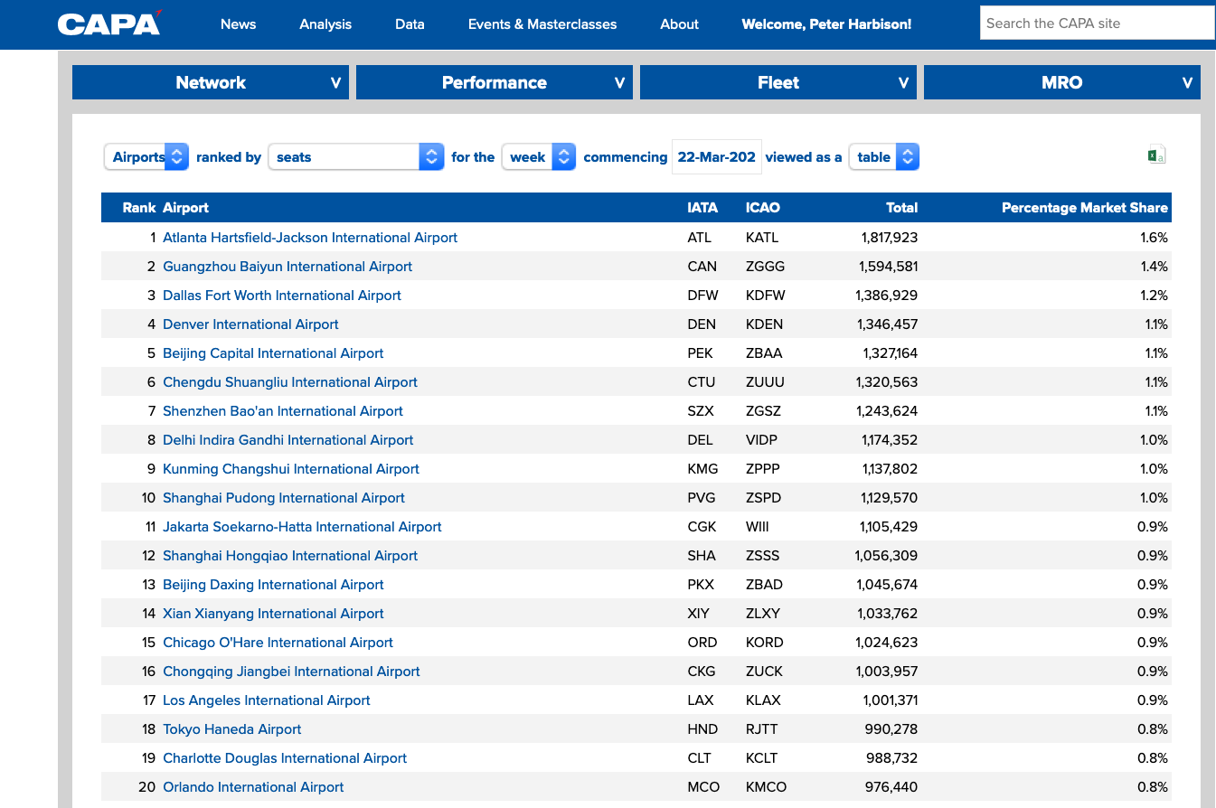Select the 1.4% market share cell
Screen dimensions: 1216x808
coord(1155,267)
